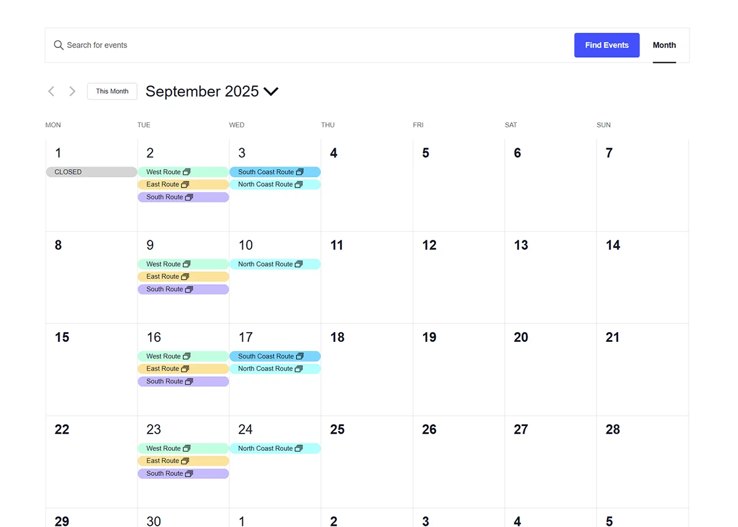Click recurring icon on September 2 South Route
Screen dimensions: 738x527
tap(189, 197)
